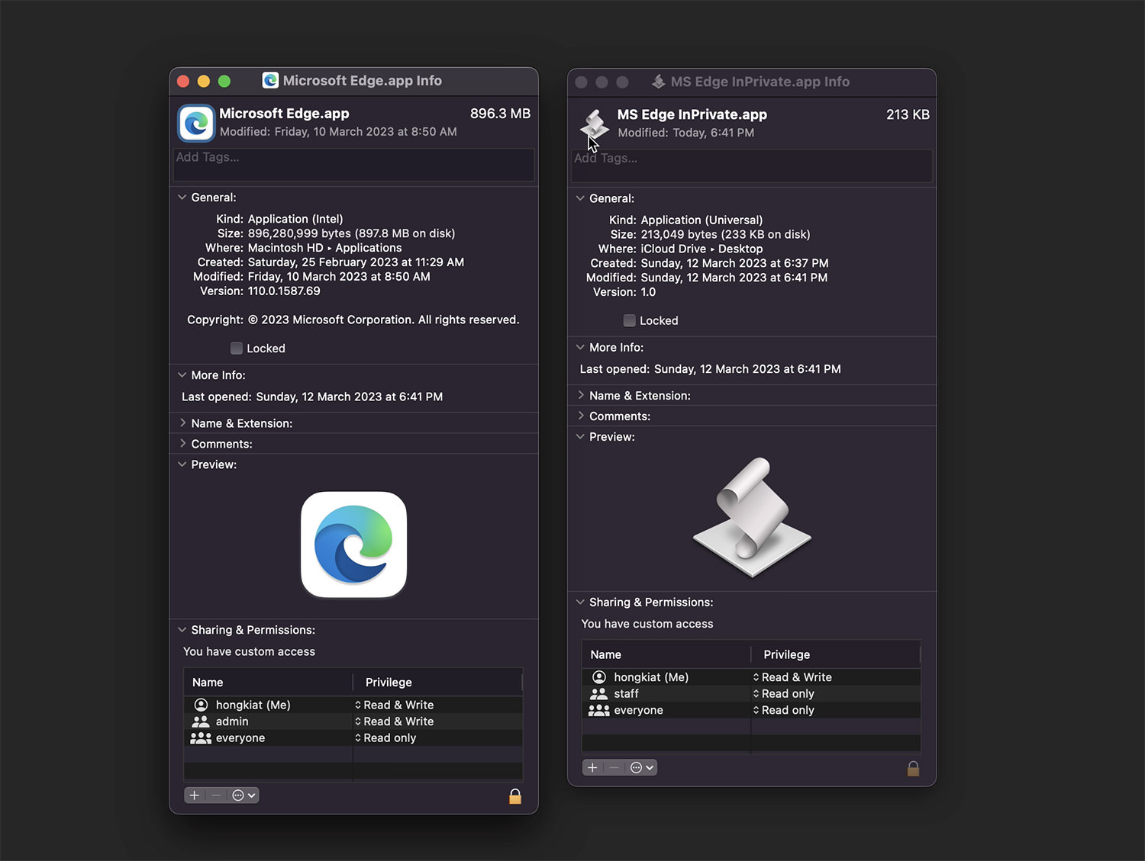The image size is (1145, 861).
Task: Expand Comments section in MS Edge InPrivate window
Action: tap(580, 416)
